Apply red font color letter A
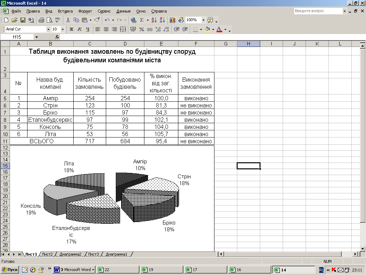The height and width of the screenshot is (275, 366). [219, 29]
